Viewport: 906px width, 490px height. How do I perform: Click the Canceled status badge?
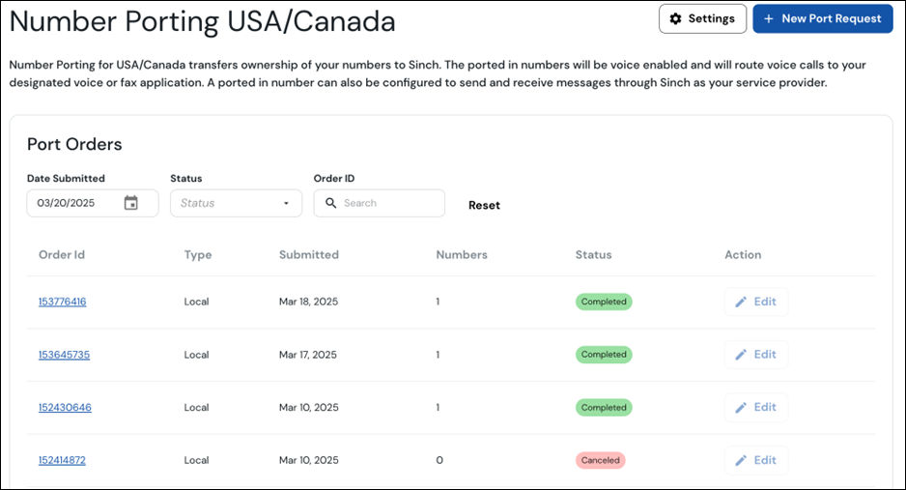pos(601,461)
